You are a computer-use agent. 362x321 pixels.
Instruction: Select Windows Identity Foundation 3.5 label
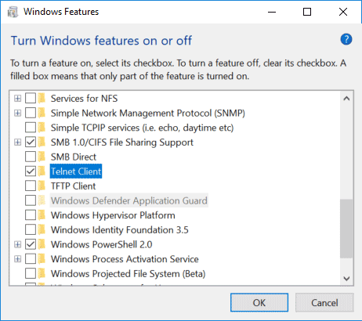pos(120,230)
